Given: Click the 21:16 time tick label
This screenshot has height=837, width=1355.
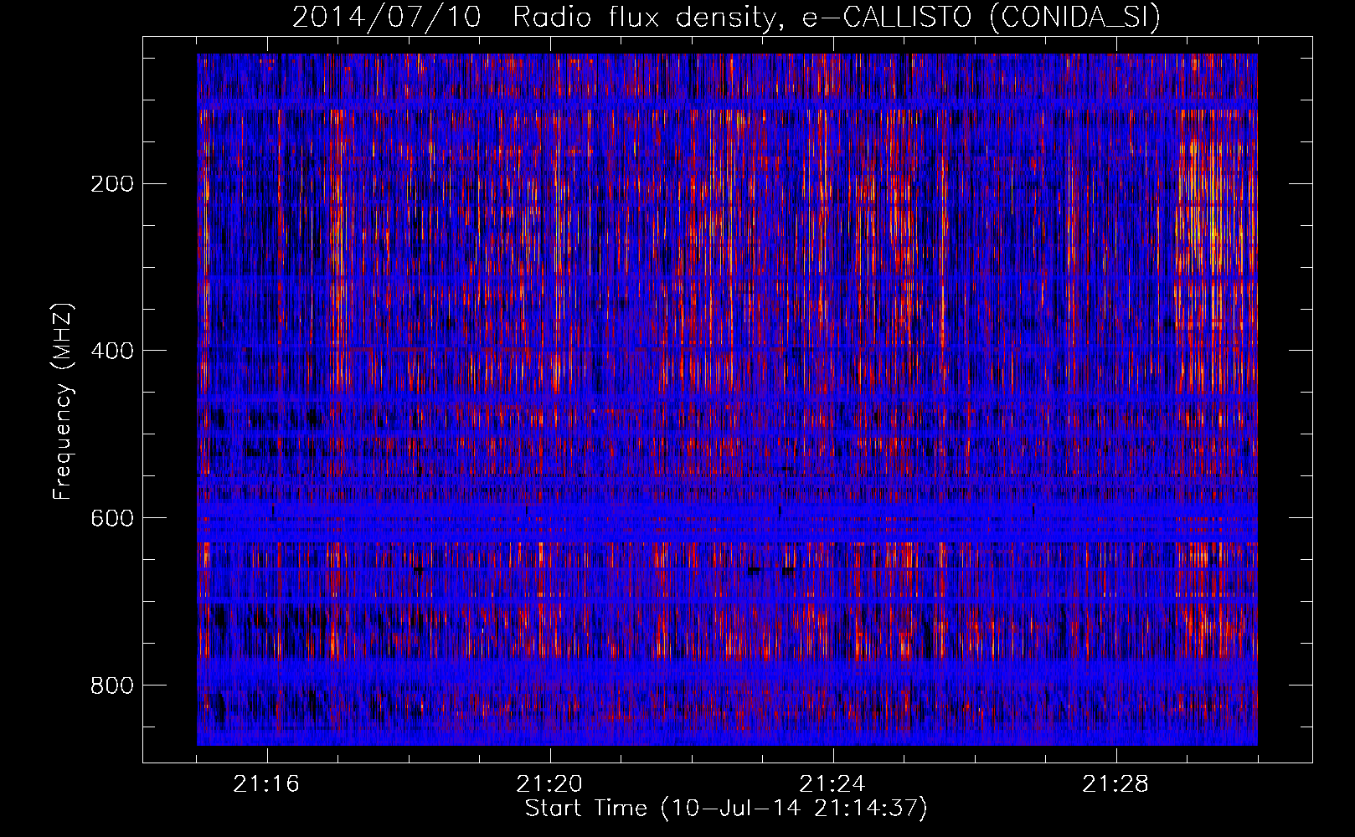Looking at the screenshot, I should (x=266, y=784).
